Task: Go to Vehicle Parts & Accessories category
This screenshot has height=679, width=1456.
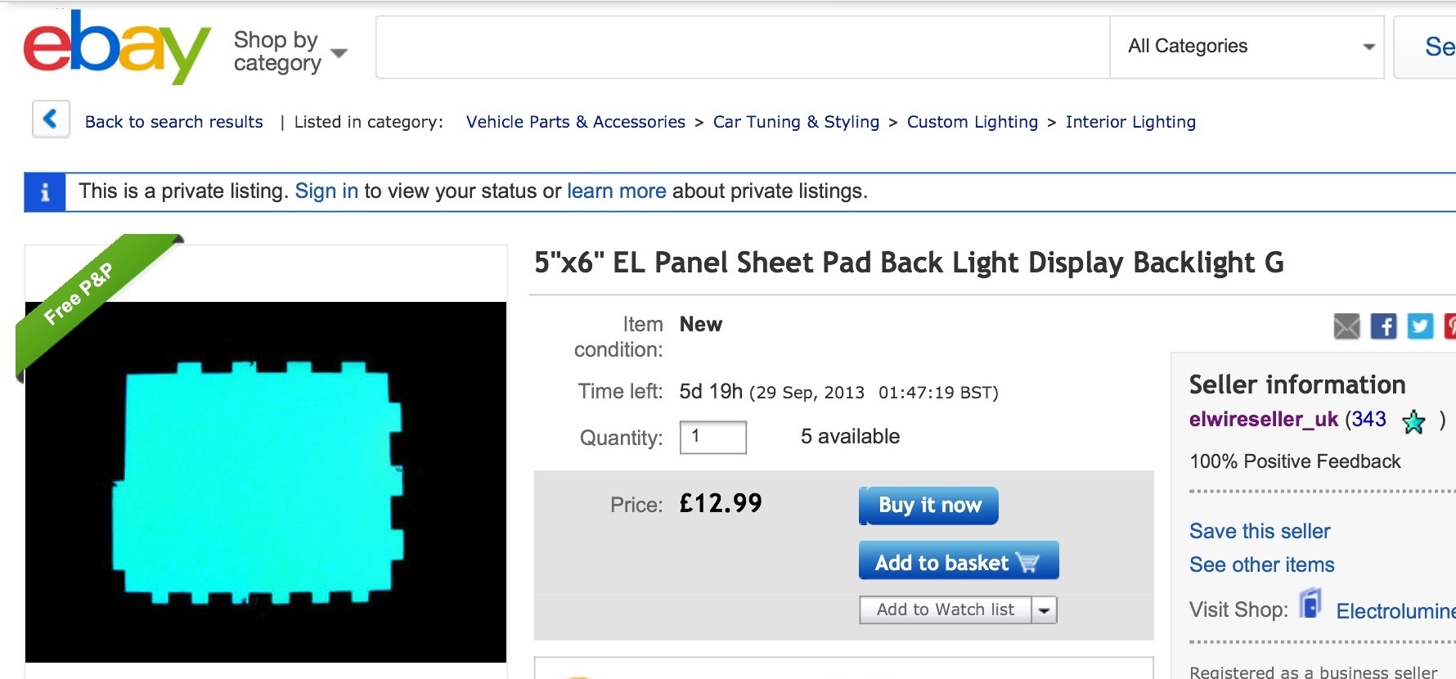Action: (576, 122)
